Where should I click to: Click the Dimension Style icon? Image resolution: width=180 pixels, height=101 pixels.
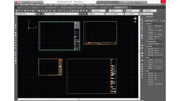[107, 11]
